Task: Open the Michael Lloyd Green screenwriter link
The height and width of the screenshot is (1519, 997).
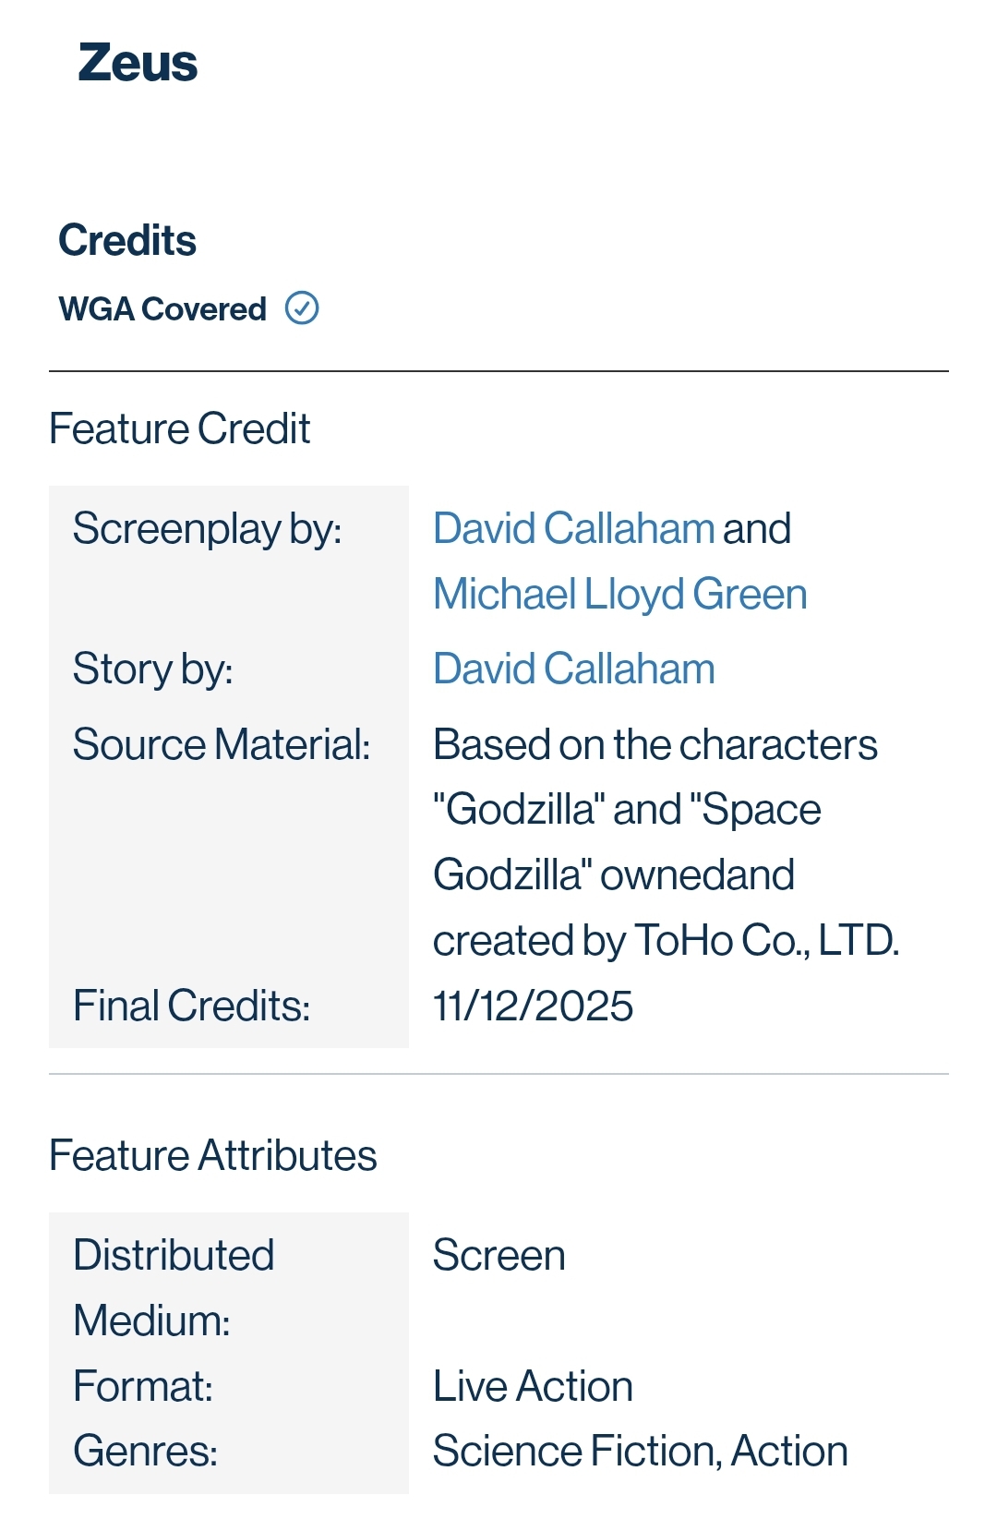Action: [619, 594]
